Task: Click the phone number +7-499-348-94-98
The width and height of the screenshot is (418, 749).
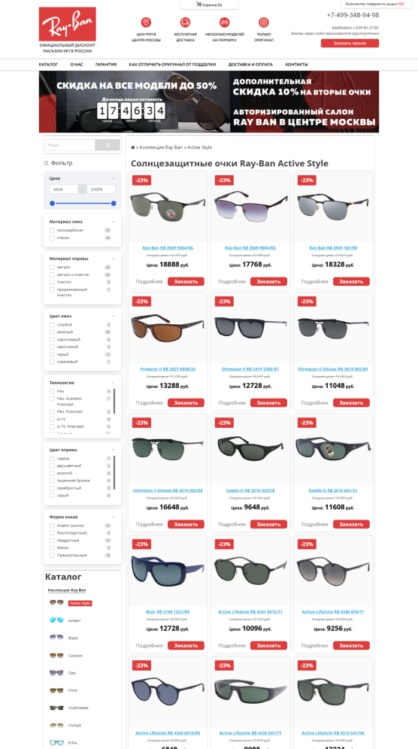Action: [x=353, y=15]
